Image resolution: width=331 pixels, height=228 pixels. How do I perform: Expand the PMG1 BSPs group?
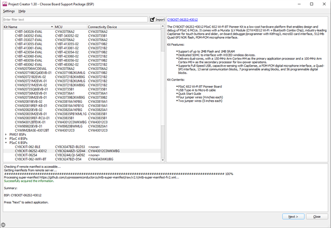[x=6, y=134]
